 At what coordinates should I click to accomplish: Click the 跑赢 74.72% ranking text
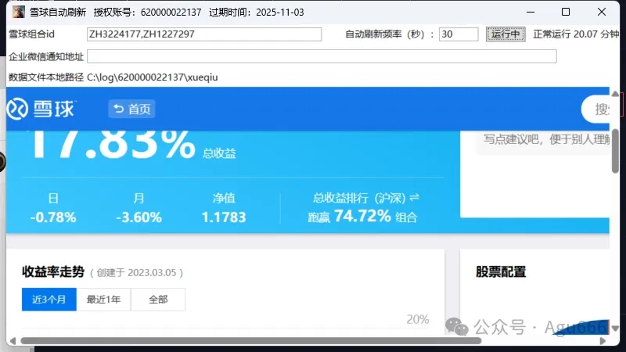362,217
